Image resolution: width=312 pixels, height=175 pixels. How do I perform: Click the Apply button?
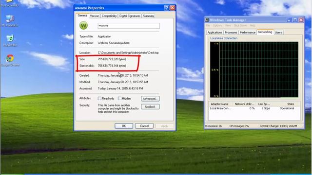click(x=165, y=126)
